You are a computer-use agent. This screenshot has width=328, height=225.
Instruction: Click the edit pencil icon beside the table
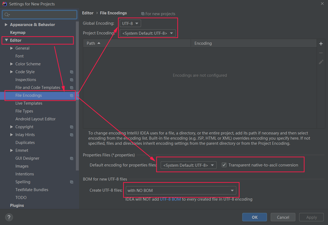[x=321, y=62]
